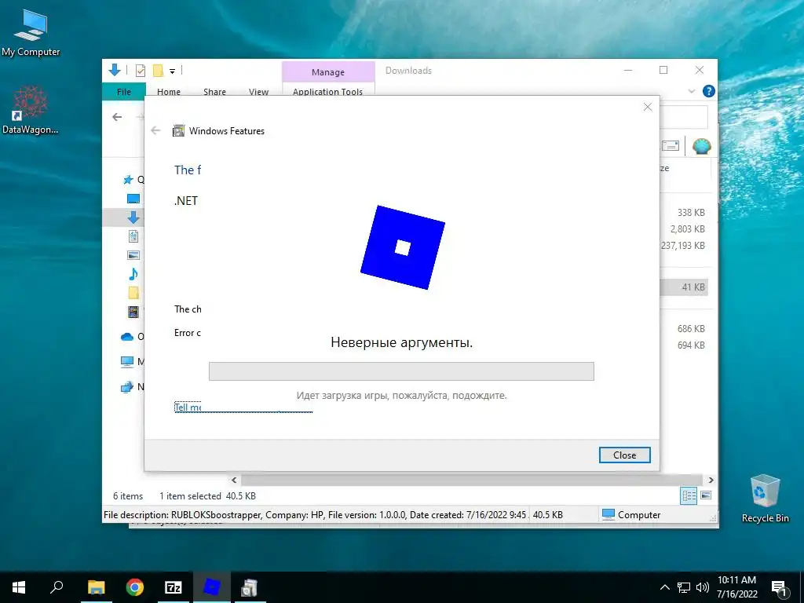The image size is (804, 603).
Task: Go back in Explorer navigation
Action: [117, 117]
